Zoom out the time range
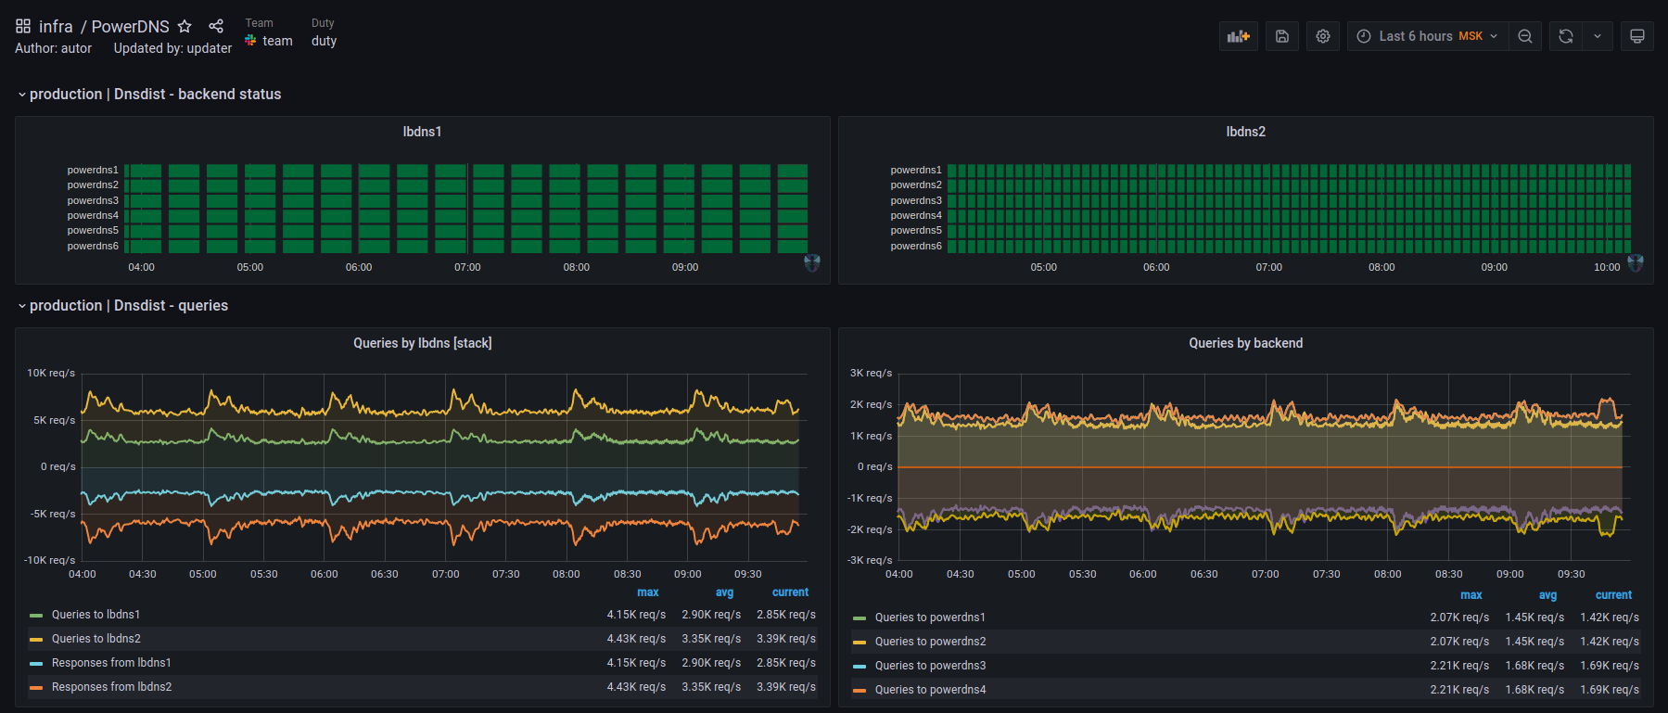This screenshot has height=713, width=1668. pos(1525,36)
